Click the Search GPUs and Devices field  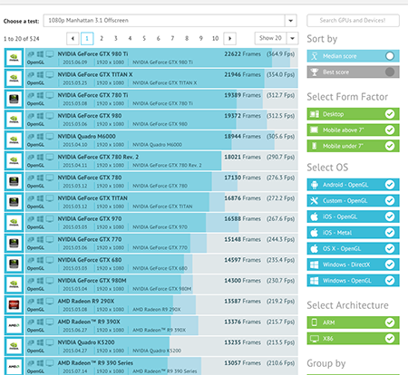coord(353,21)
